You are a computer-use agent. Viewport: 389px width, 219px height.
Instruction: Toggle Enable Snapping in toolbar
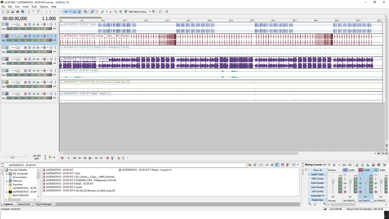coord(66,11)
